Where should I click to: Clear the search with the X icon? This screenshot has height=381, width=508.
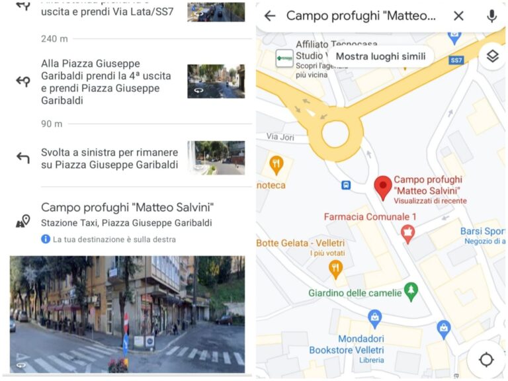[458, 16]
